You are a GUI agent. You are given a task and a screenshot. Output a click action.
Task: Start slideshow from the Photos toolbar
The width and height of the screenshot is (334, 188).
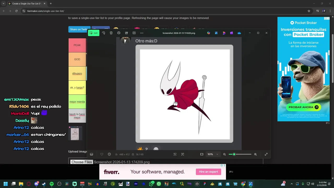[x=134, y=33]
